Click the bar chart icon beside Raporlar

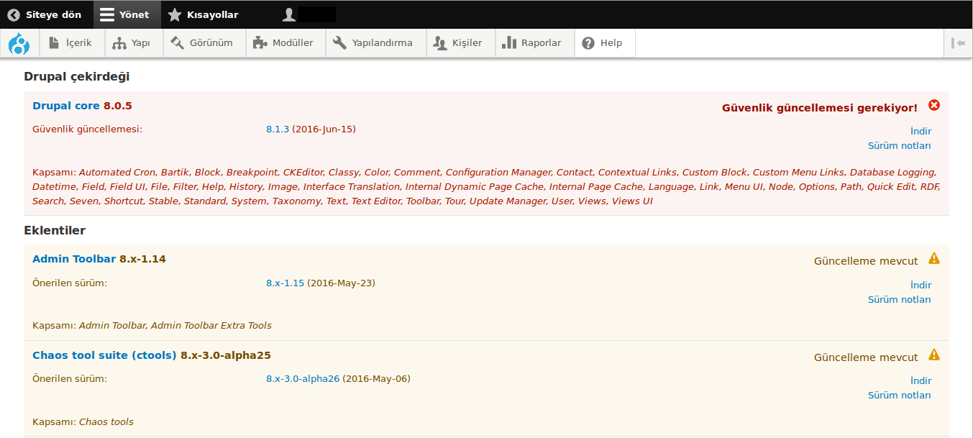[509, 43]
